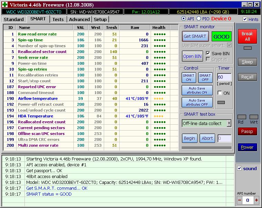Open the Setup tab
Viewport: 262px width, 208px height.
click(x=100, y=19)
